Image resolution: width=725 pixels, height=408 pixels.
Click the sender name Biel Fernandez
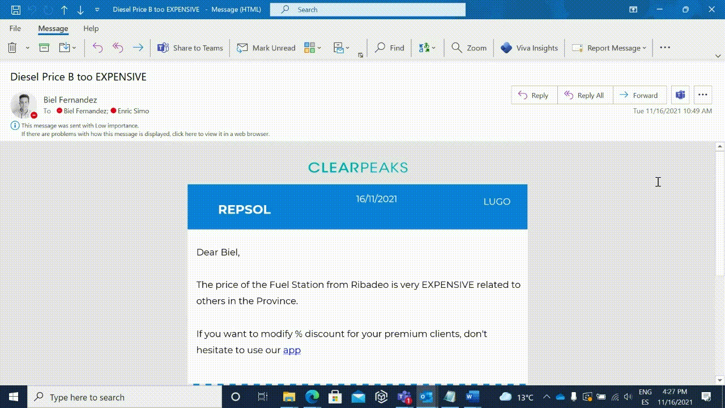70,100
